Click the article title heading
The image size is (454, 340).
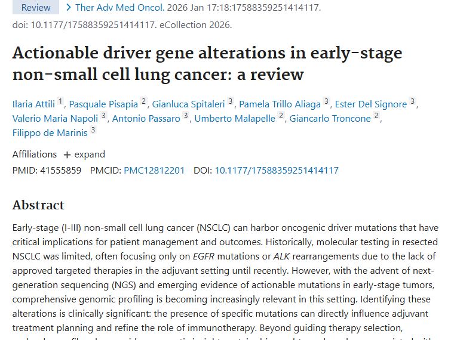tap(207, 63)
